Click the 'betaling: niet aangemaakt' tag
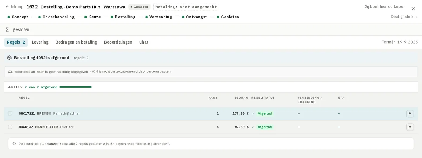This screenshot has height=158, width=422. click(x=186, y=7)
